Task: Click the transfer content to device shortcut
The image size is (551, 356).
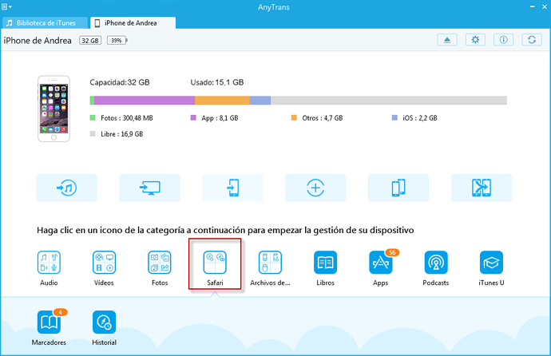Action: pos(232,188)
